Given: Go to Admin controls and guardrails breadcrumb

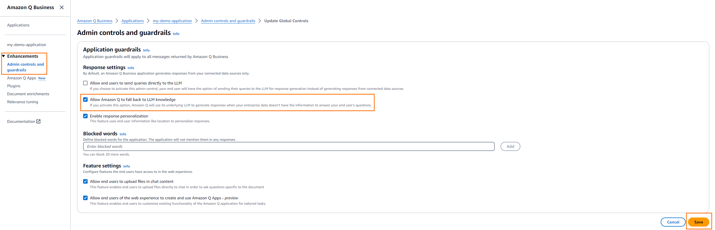Looking at the screenshot, I should tap(228, 21).
